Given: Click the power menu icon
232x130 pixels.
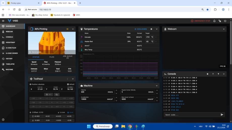Looking at the screenshot, I should pos(225,21).
